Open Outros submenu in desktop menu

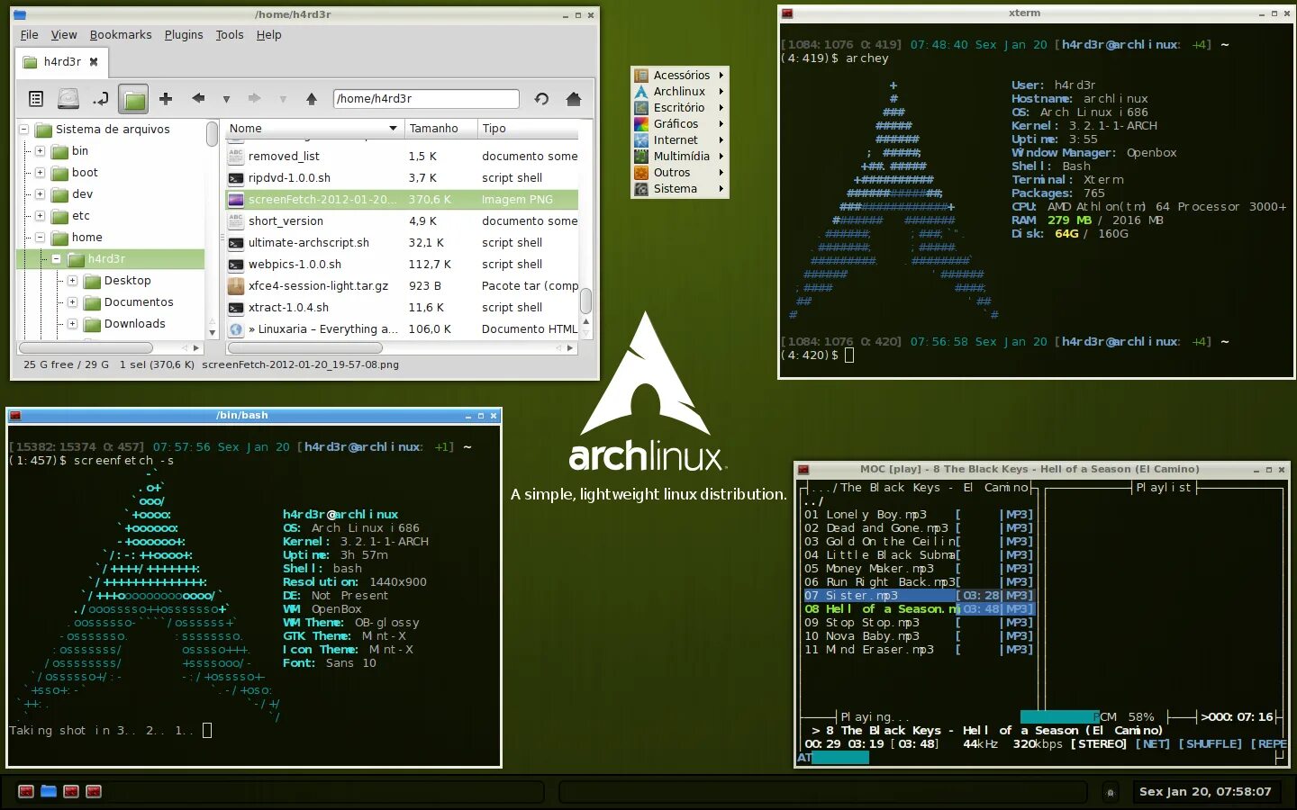tap(680, 173)
